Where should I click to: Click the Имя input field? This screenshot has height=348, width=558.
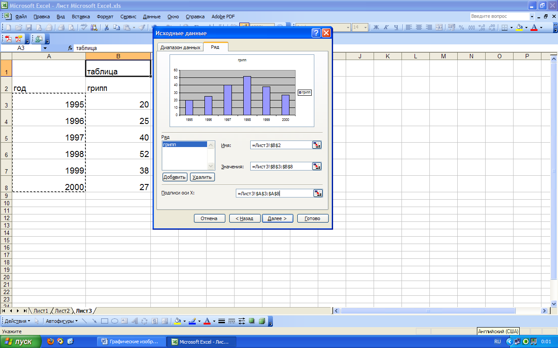point(281,145)
